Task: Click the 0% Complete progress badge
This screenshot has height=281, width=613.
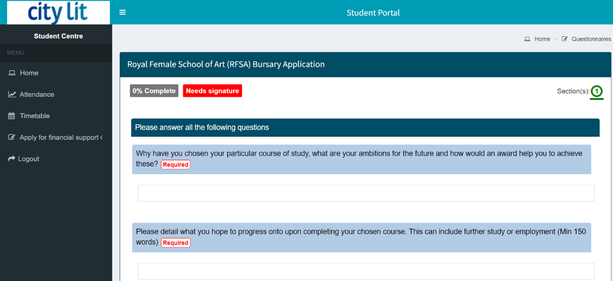Action: (x=154, y=91)
